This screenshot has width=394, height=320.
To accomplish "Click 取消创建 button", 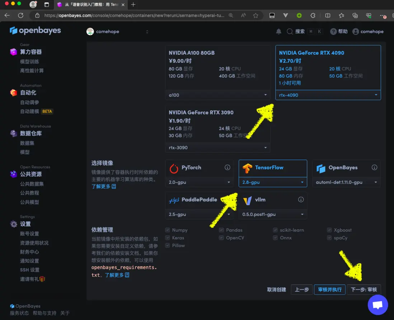I will click(276, 289).
